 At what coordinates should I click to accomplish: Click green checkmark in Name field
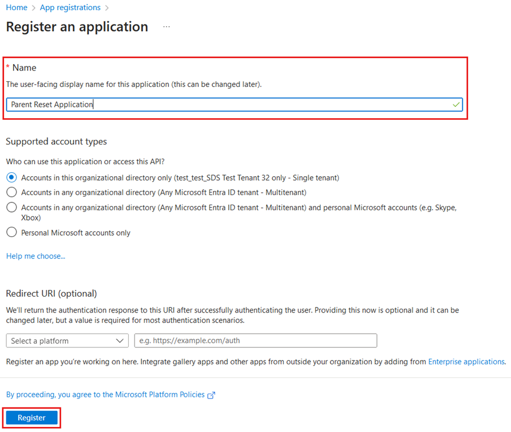(x=456, y=105)
